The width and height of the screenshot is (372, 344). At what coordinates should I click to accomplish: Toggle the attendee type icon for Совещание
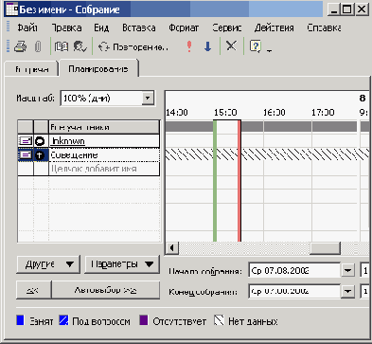(x=40, y=155)
